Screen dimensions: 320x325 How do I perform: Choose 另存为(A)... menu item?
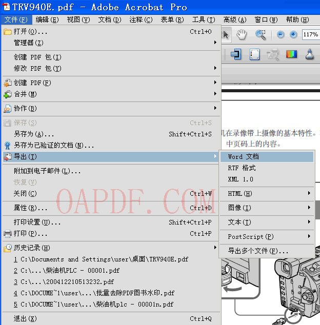[111, 134]
